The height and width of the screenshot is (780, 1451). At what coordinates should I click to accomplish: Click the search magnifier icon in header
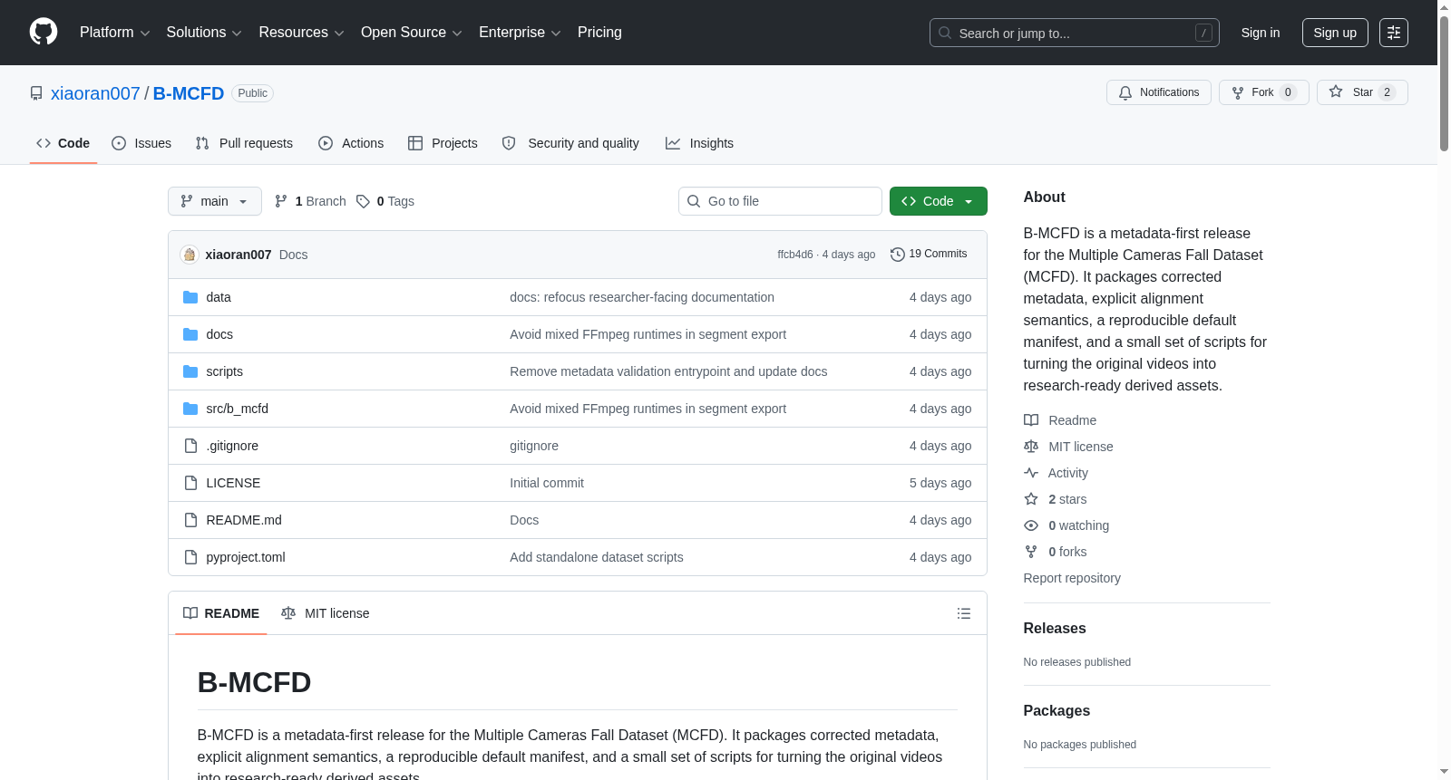[x=945, y=33]
